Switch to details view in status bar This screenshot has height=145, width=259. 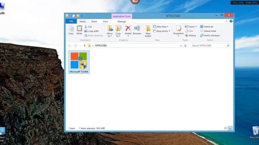pyautogui.click(x=226, y=128)
